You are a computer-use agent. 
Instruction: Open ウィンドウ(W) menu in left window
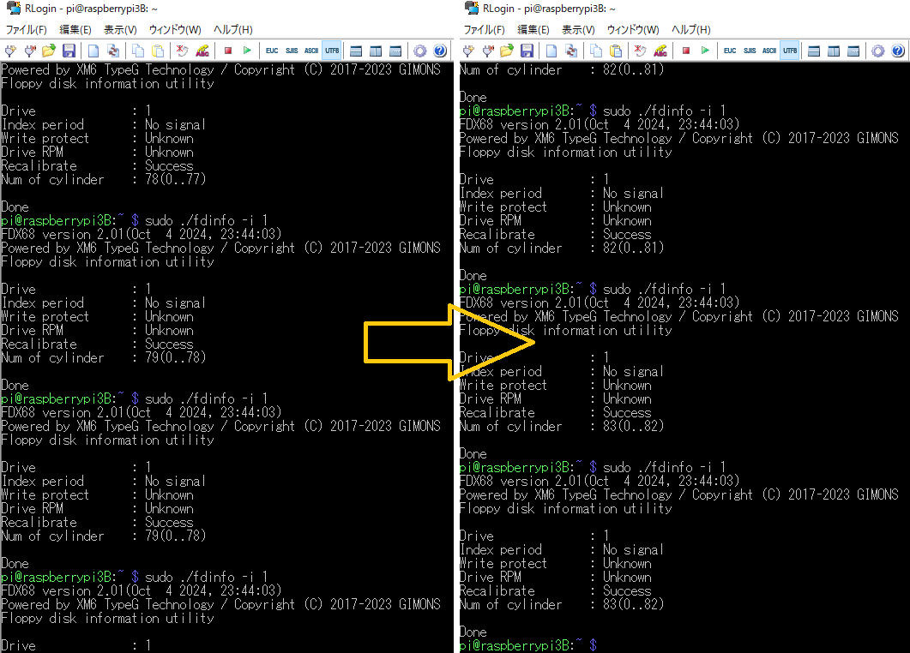175,30
